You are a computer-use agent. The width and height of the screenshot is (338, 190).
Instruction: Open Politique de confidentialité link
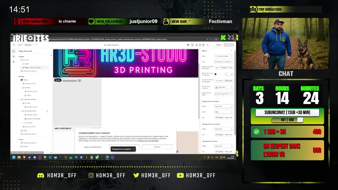(148, 141)
